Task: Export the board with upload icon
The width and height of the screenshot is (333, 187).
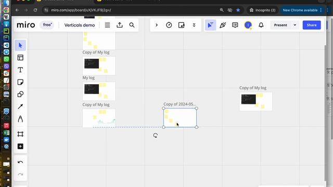Action: 120,25
